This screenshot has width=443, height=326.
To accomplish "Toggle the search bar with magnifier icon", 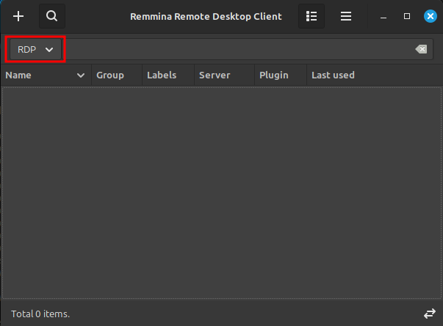I will point(52,16).
